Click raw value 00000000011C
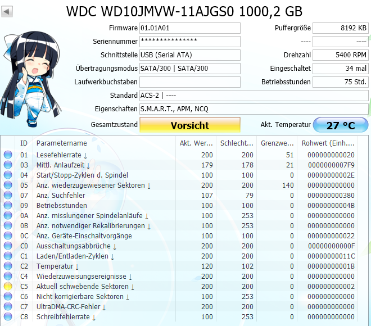Viewport: 371px width, 326px height. pyautogui.click(x=331, y=256)
